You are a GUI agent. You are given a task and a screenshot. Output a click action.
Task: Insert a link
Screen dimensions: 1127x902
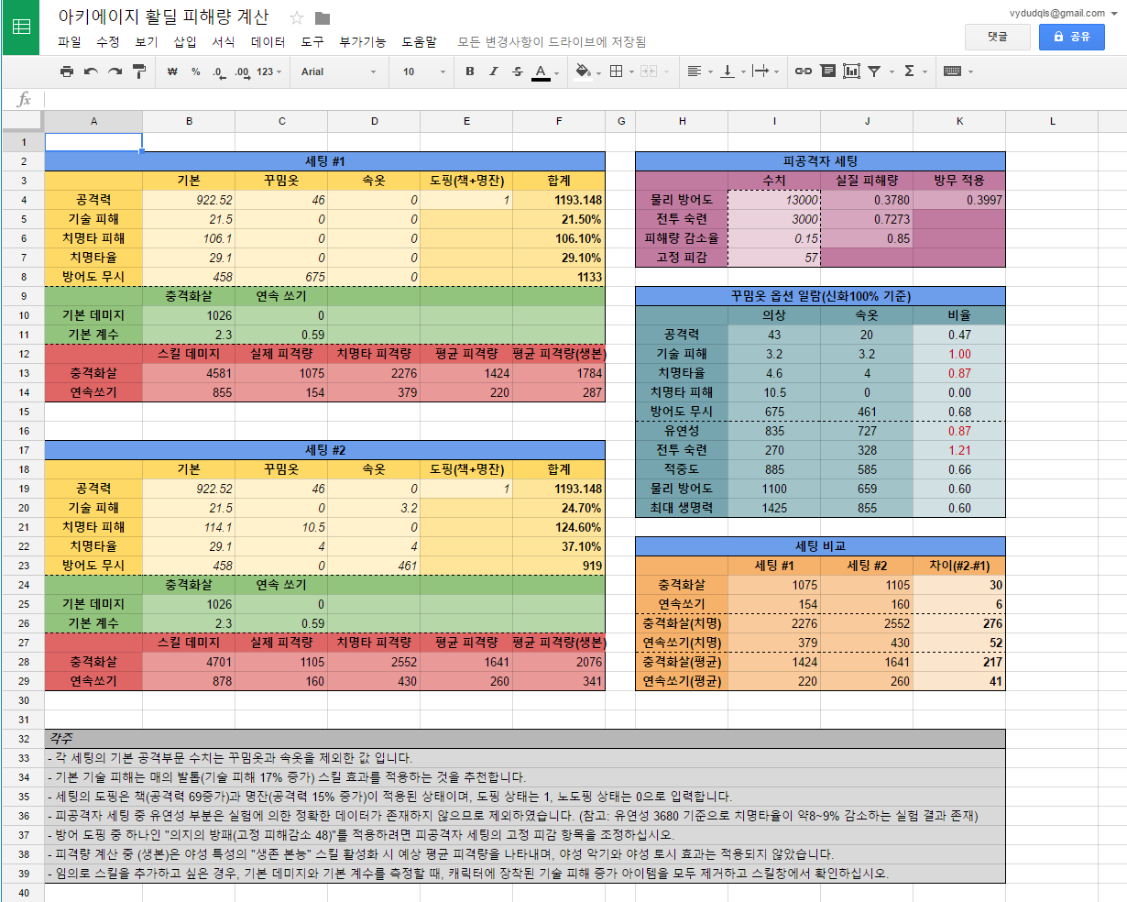click(803, 71)
